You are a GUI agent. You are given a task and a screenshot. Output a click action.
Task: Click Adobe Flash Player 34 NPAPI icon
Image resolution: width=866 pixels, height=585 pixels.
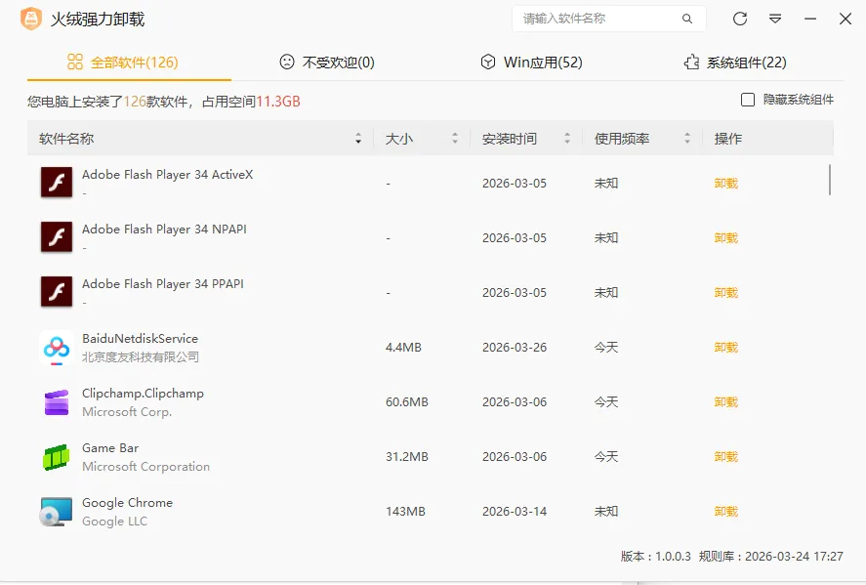57,237
